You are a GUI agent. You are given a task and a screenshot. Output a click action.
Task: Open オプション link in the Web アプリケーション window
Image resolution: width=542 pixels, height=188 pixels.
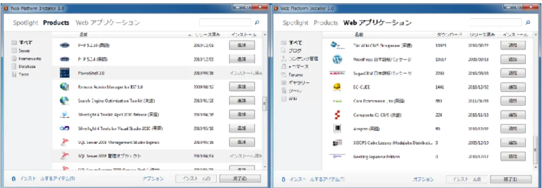click(423, 179)
